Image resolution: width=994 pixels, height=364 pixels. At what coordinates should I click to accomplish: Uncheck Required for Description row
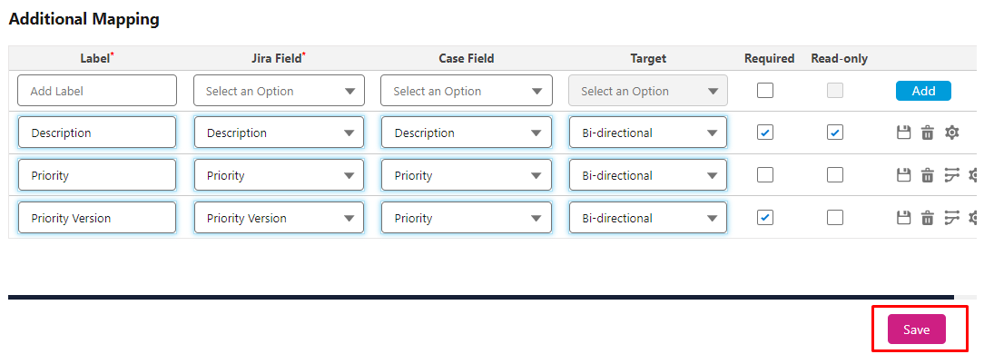[765, 133]
